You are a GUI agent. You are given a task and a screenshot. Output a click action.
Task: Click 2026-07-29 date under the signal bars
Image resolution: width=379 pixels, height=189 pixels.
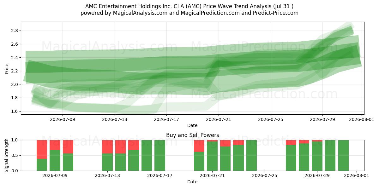pyautogui.click(x=317, y=176)
